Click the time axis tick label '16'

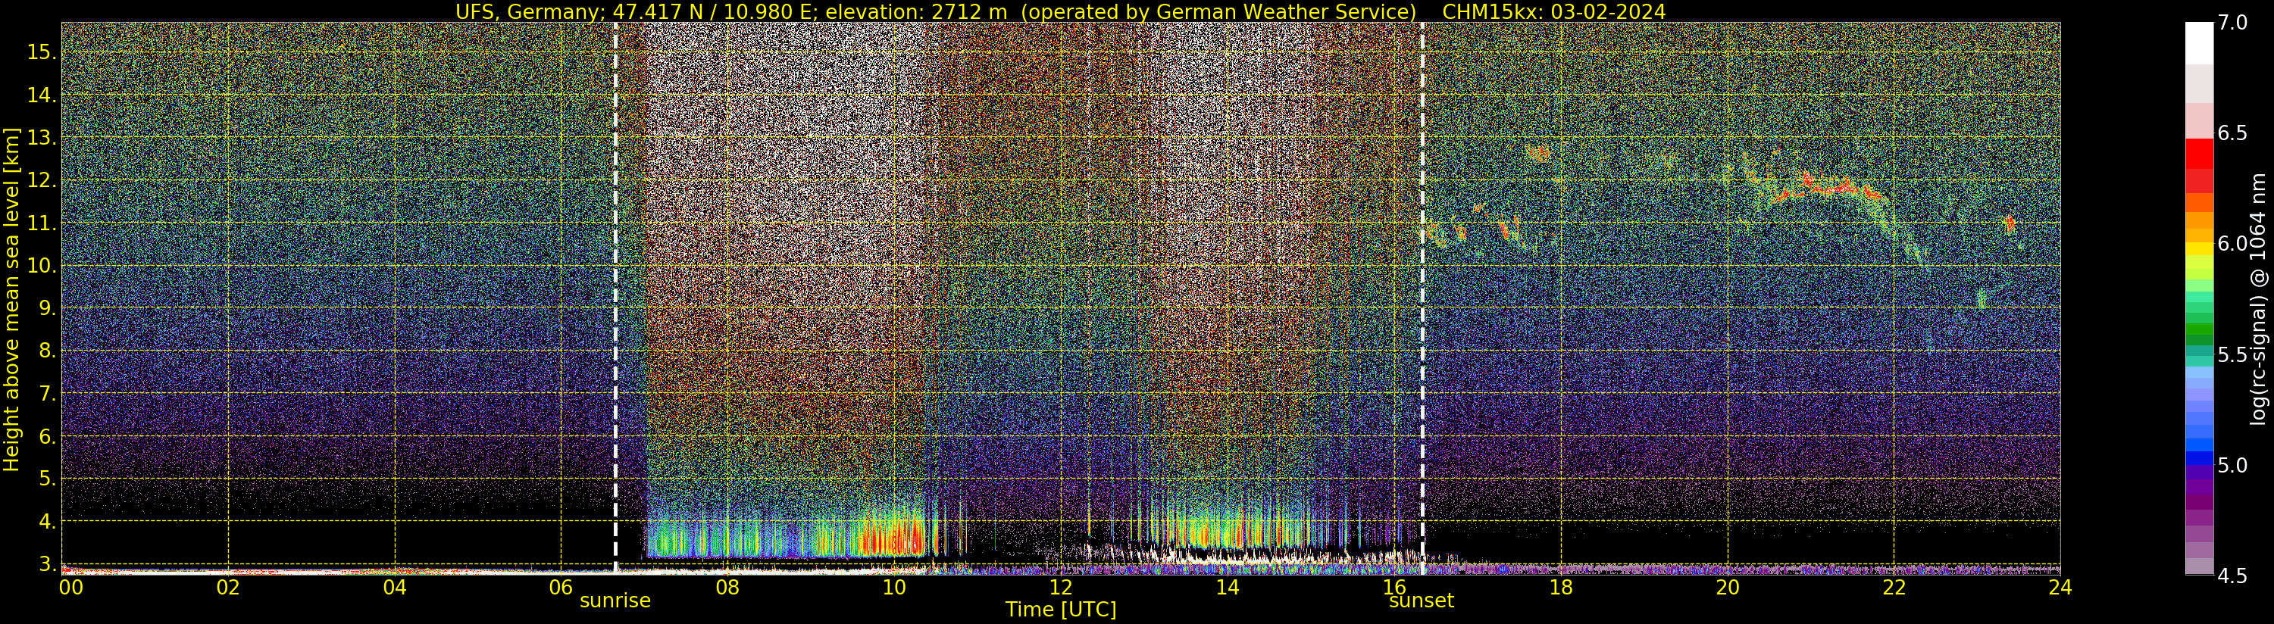click(x=1394, y=587)
